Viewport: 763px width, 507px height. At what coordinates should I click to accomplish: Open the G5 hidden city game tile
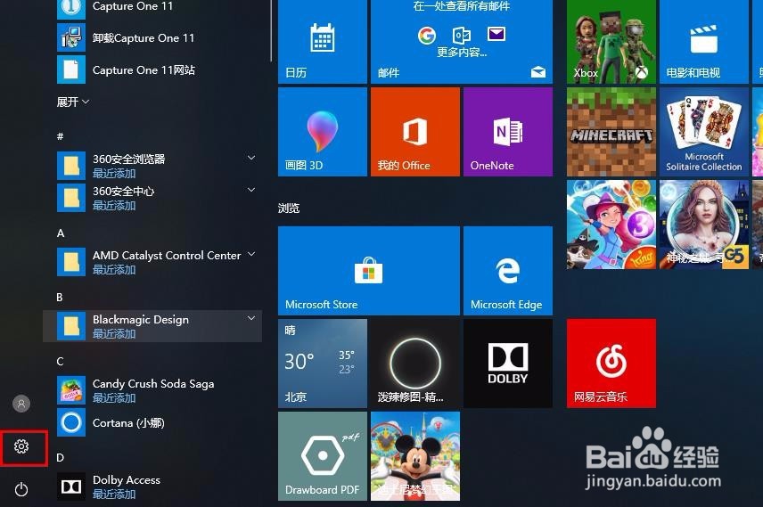point(703,225)
